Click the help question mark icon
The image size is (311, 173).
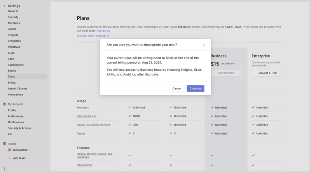click(x=4, y=168)
